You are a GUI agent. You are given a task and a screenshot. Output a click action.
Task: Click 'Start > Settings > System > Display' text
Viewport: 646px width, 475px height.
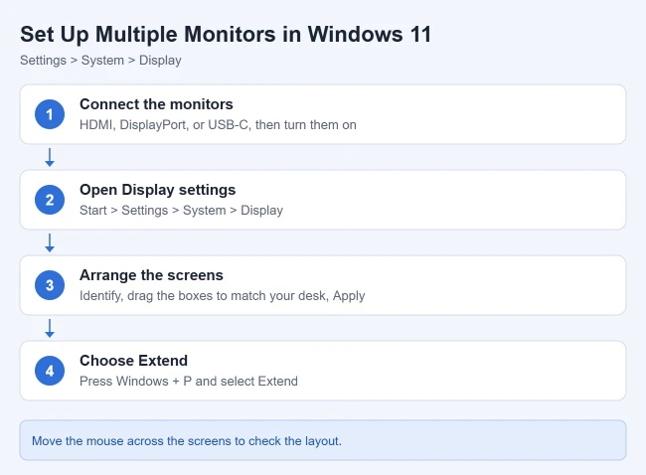point(181,210)
